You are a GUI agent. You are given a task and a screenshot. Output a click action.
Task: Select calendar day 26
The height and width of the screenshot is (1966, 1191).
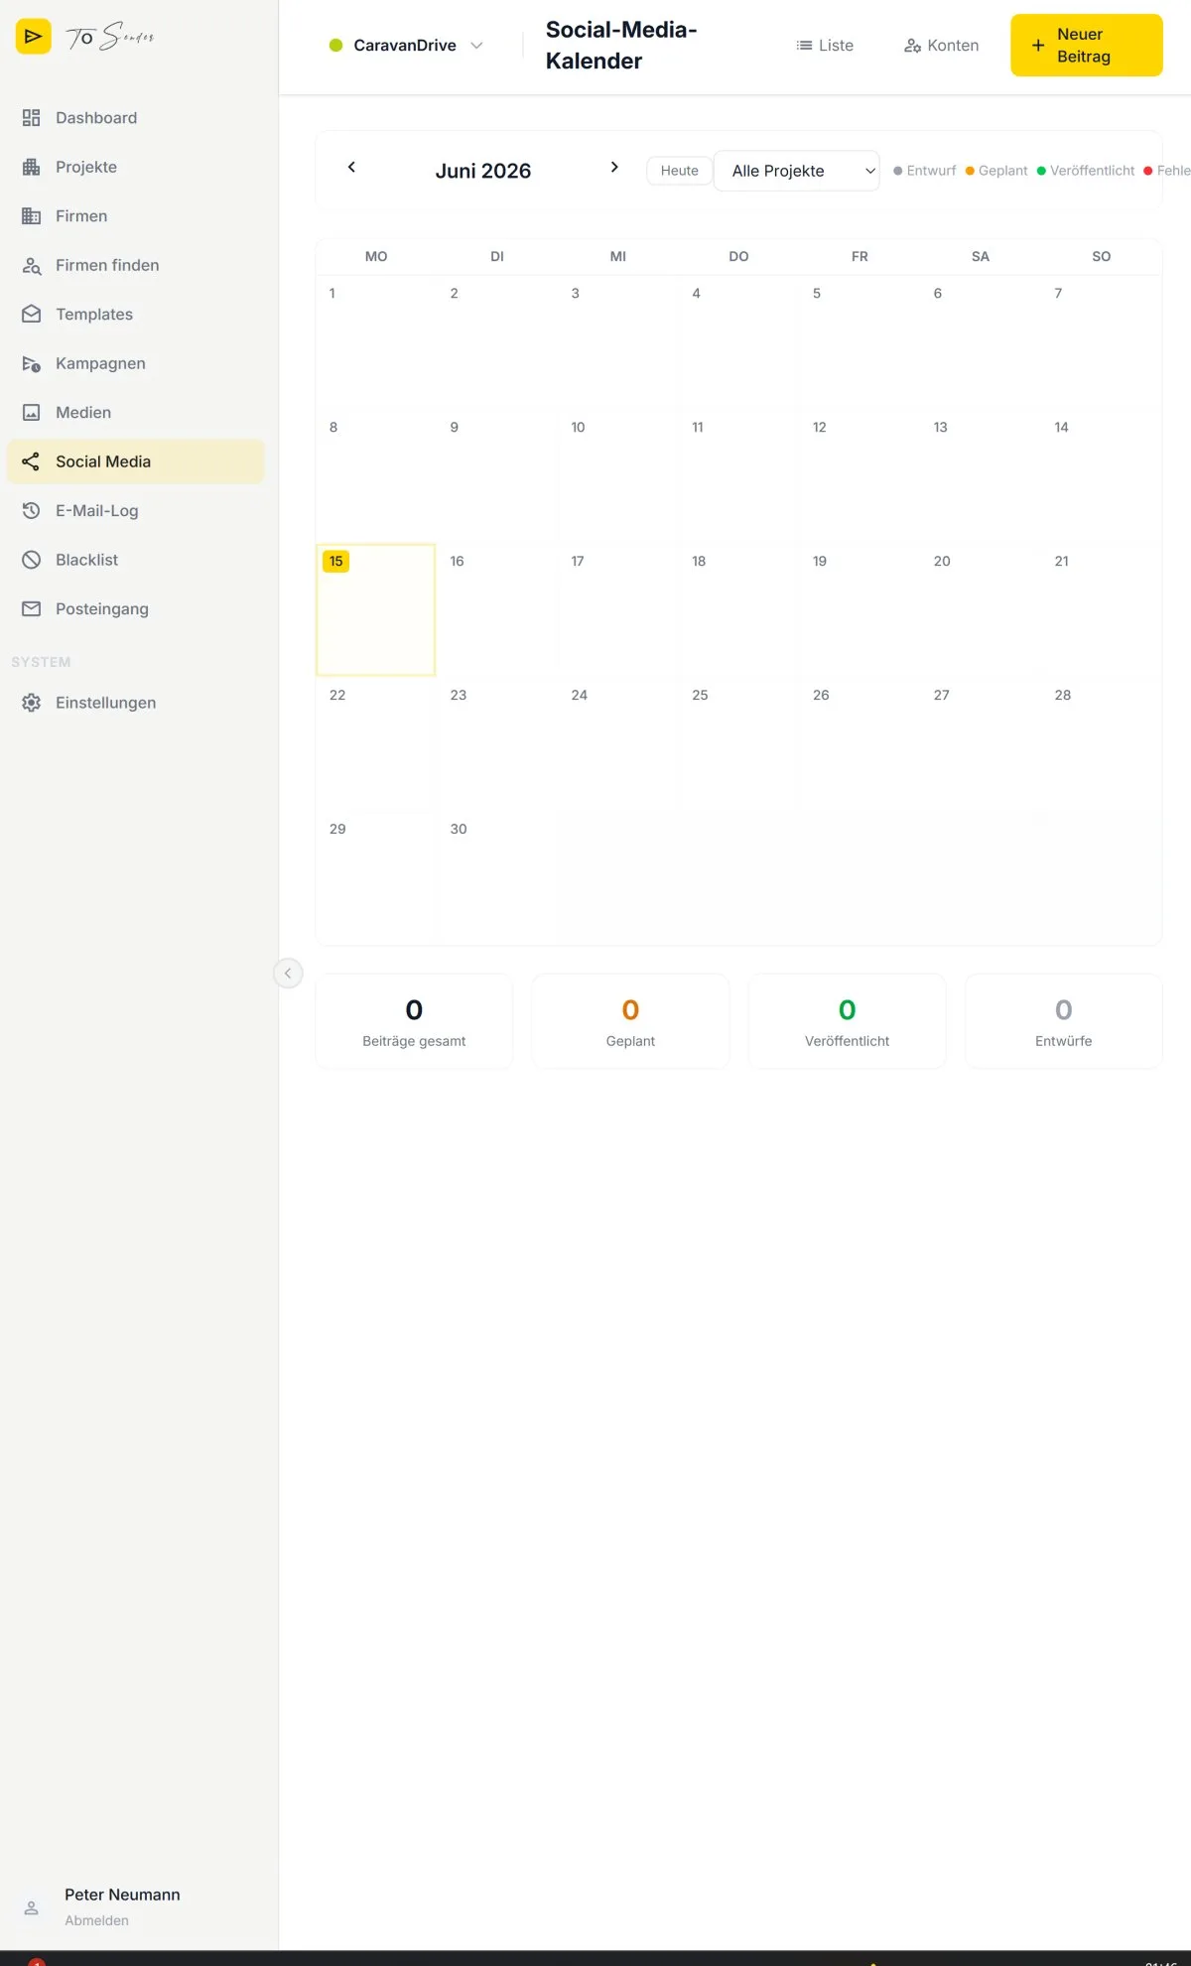click(x=860, y=743)
